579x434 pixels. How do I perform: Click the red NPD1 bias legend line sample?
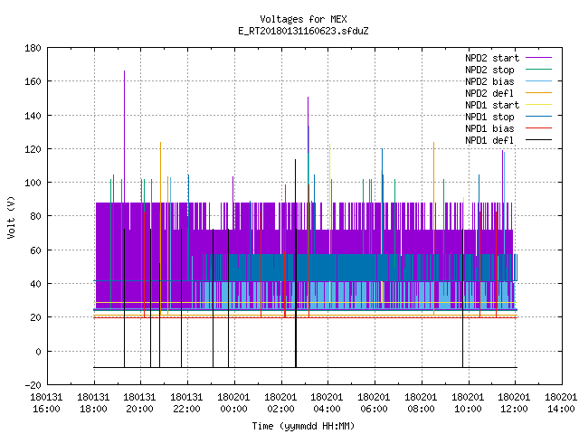pos(539,128)
